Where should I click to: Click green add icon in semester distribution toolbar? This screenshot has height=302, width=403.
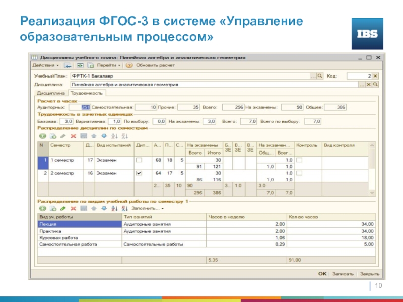42,136
